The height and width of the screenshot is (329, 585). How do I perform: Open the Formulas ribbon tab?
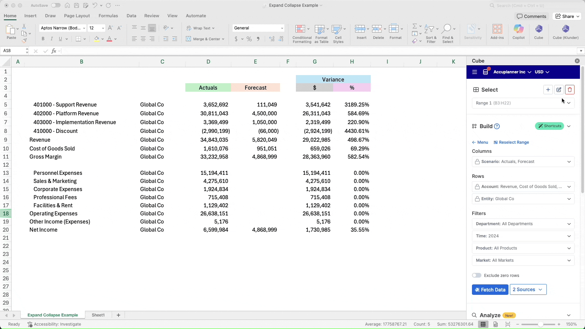click(108, 16)
